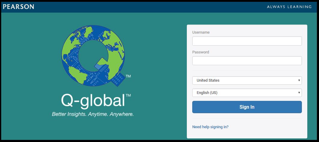Open the United States country dropdown
Viewport: 319px width, 142px height.
point(243,80)
